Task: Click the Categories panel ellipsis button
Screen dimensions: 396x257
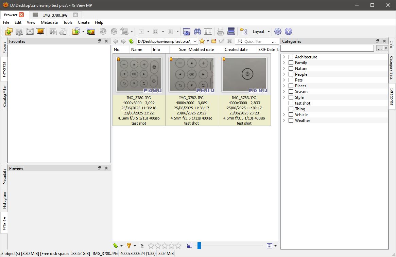Action: (380, 48)
